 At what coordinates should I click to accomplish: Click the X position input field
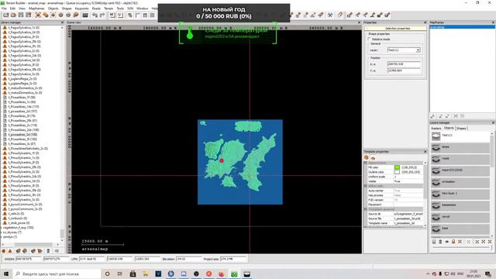(x=405, y=64)
